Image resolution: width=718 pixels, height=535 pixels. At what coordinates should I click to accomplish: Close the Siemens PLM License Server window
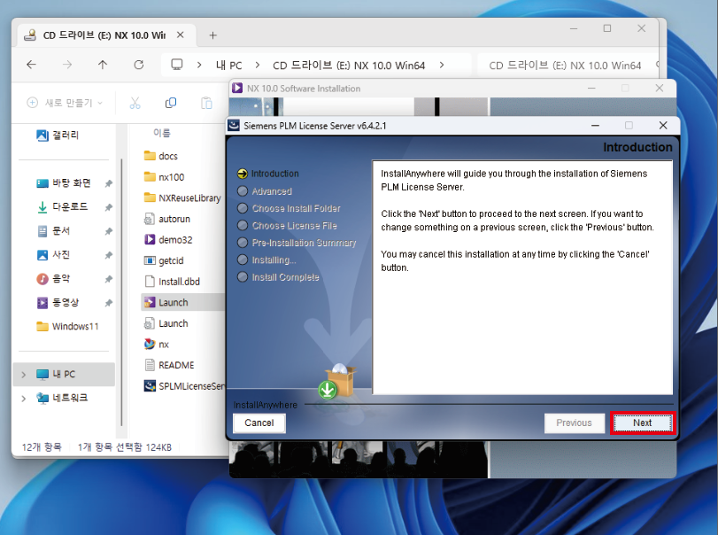click(x=663, y=125)
